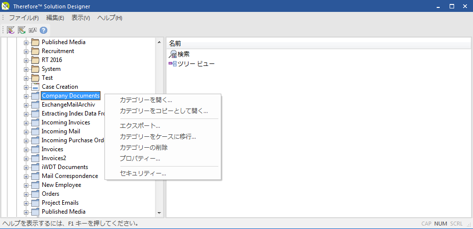Click the ツリー ビュー tree icon
473x229 pixels.
click(173, 64)
